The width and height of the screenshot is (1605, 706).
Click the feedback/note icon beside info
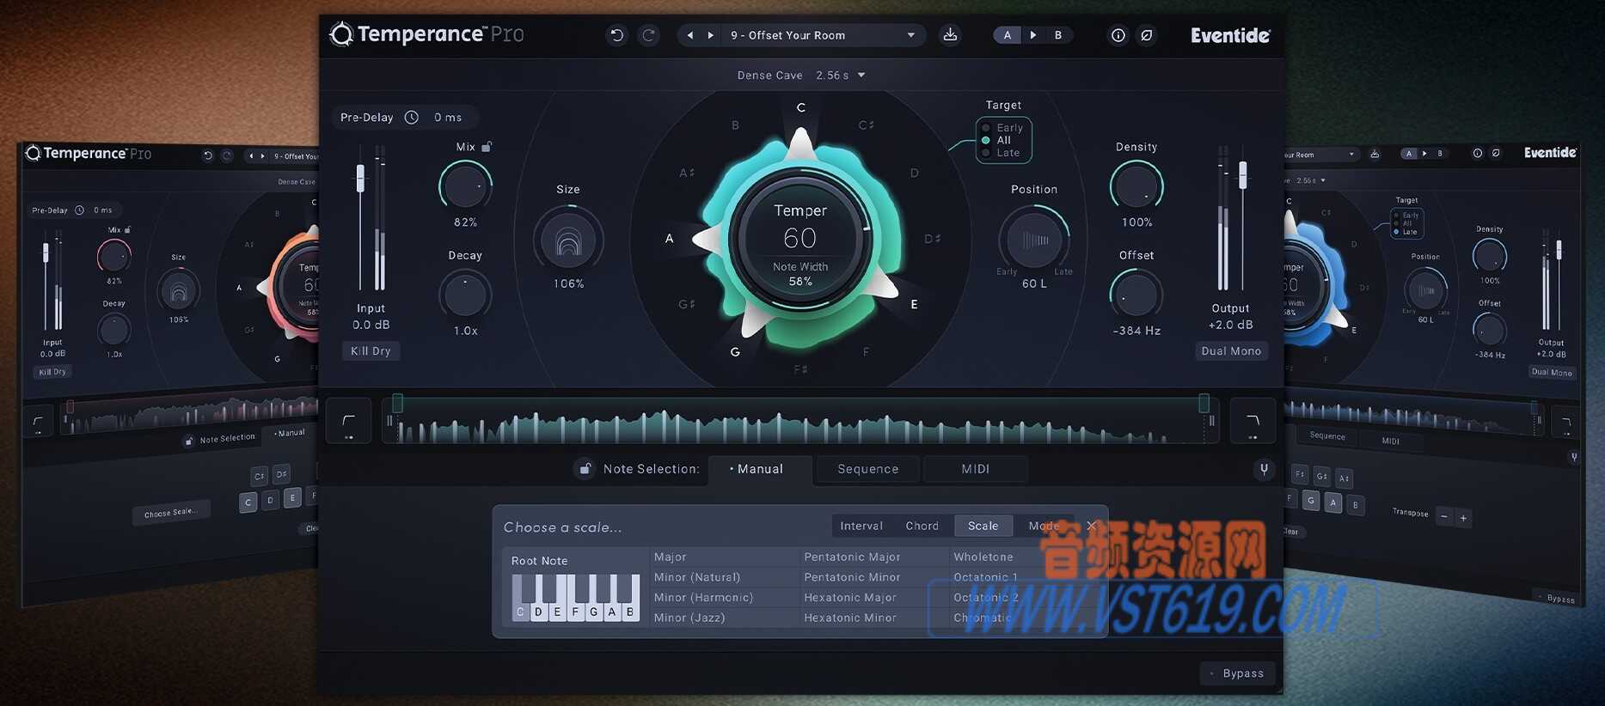(x=1147, y=35)
